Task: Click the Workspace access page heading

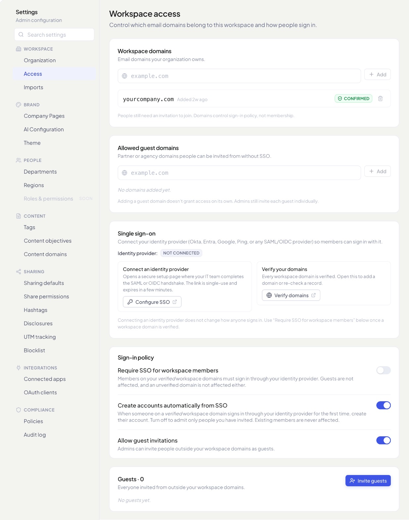Action: [x=145, y=14]
